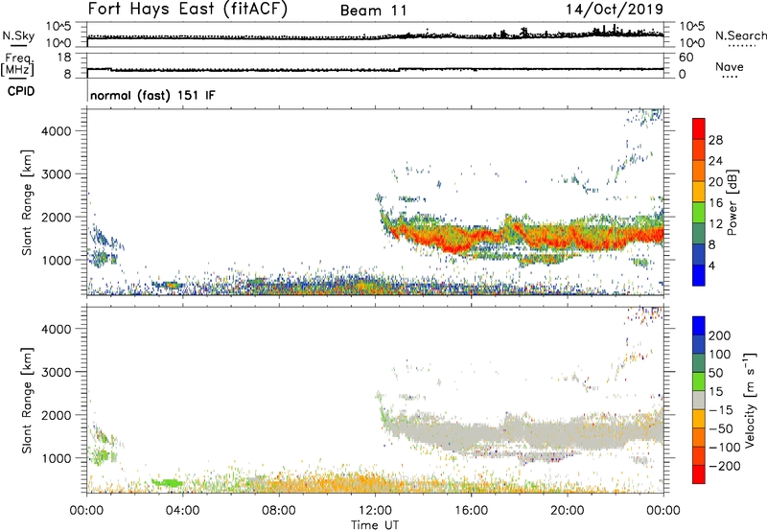Click the '-200' velocity color bar value
Viewport: 767px width, 531px height.
(725, 466)
